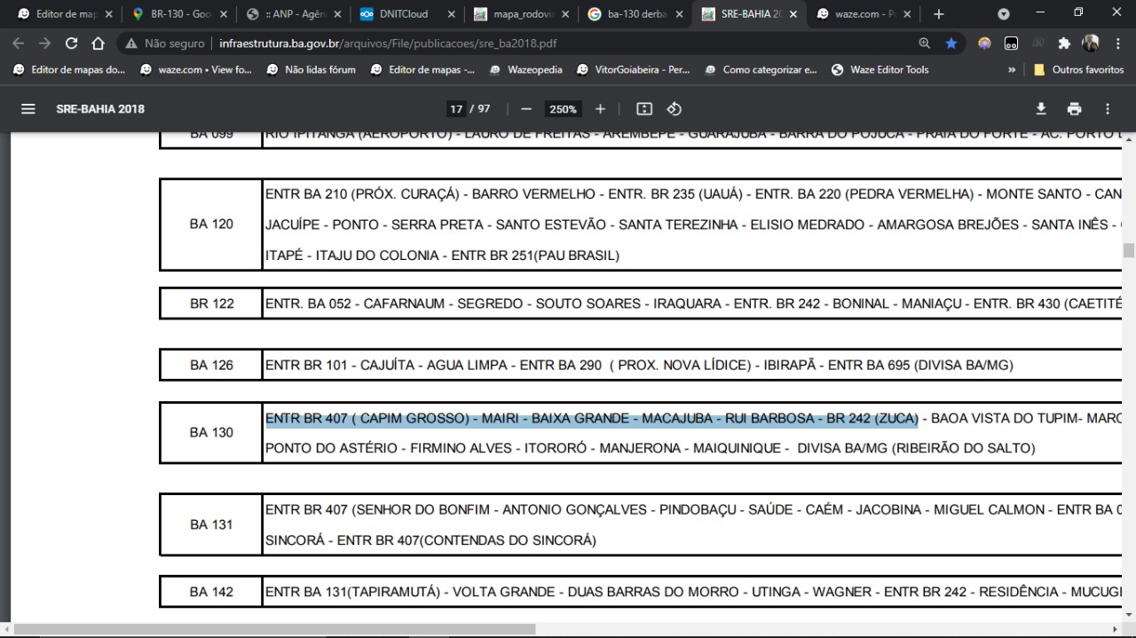Switch to the DNITCloud tab

tap(399, 14)
